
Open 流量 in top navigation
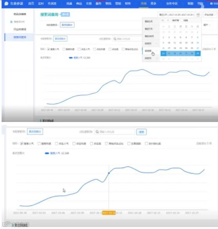[x=69, y=4]
